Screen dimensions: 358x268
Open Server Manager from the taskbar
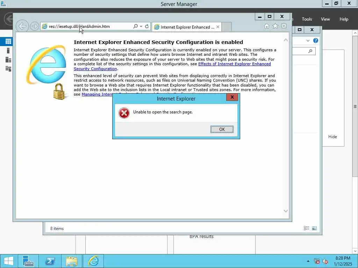click(28, 261)
